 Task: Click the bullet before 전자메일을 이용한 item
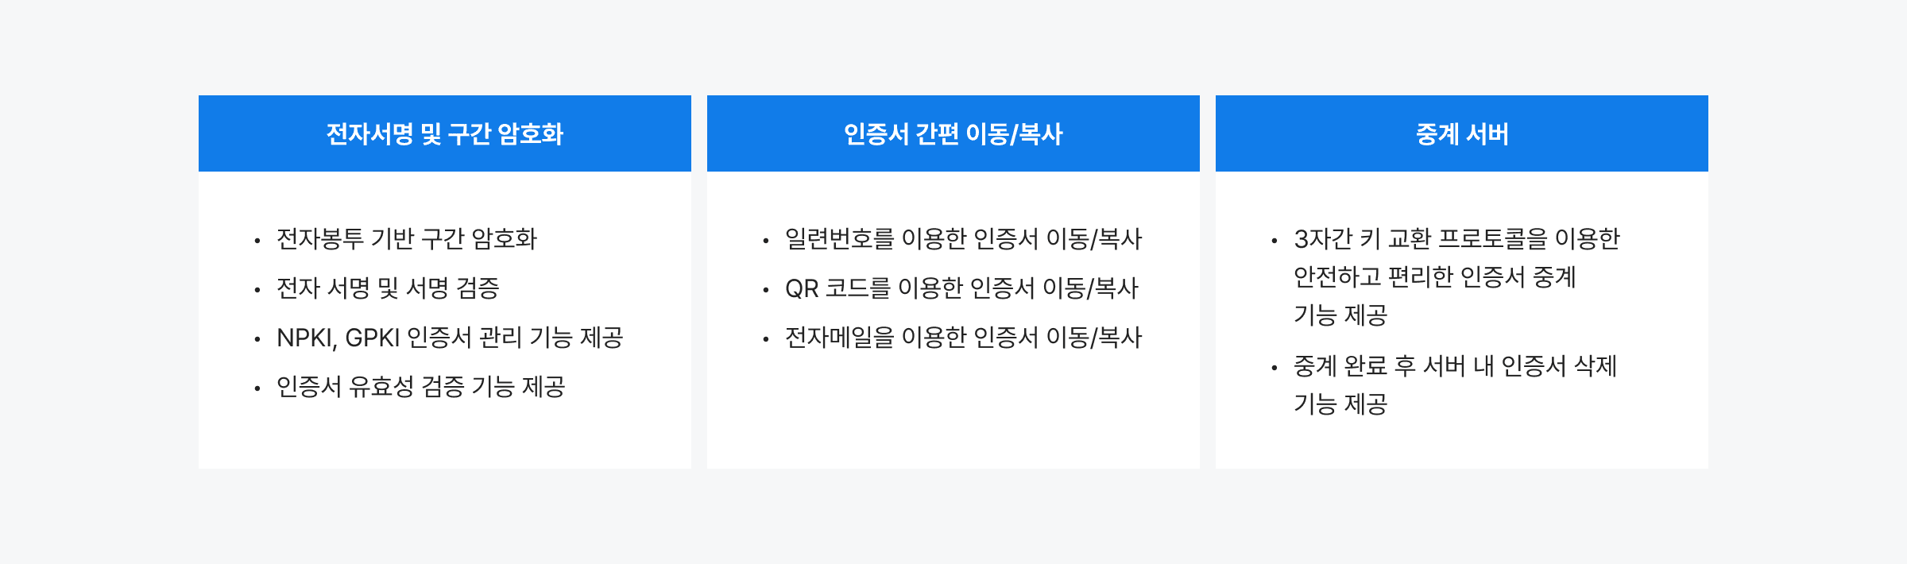(x=766, y=339)
